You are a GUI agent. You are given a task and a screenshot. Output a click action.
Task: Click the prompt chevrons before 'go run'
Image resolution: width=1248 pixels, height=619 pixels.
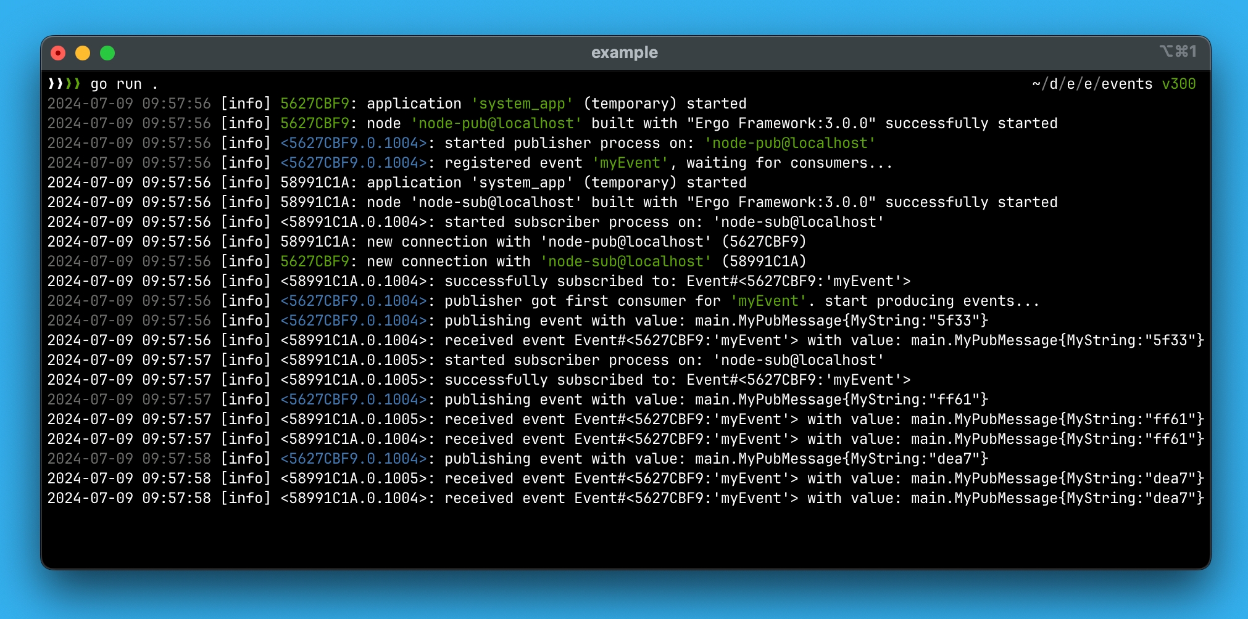coord(64,84)
